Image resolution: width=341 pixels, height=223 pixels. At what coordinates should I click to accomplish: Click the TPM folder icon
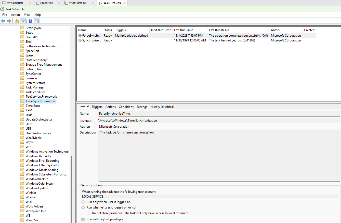(22, 110)
